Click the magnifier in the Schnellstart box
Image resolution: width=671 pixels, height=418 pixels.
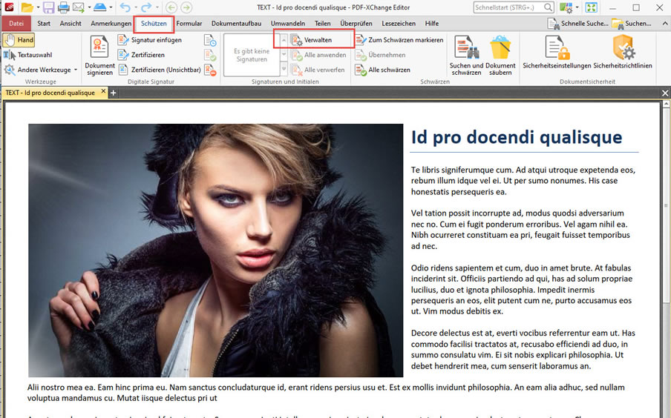[548, 7]
